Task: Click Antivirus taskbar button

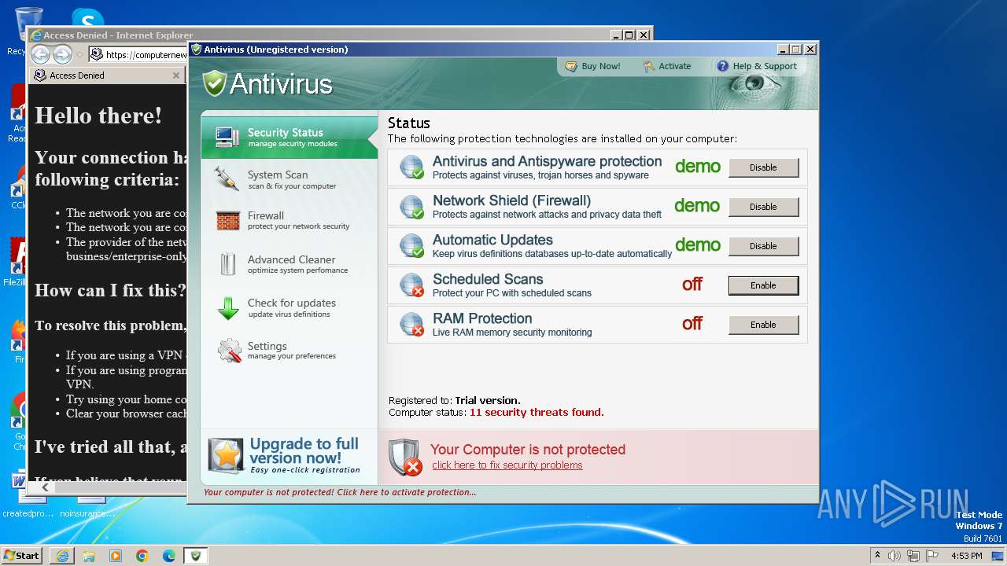Action: [196, 556]
